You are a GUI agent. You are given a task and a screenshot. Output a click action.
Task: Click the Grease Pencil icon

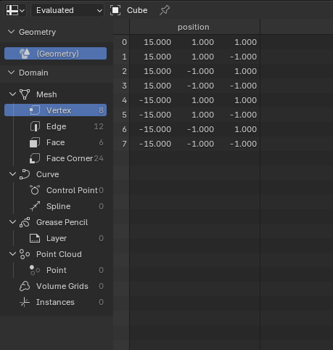[x=25, y=222]
